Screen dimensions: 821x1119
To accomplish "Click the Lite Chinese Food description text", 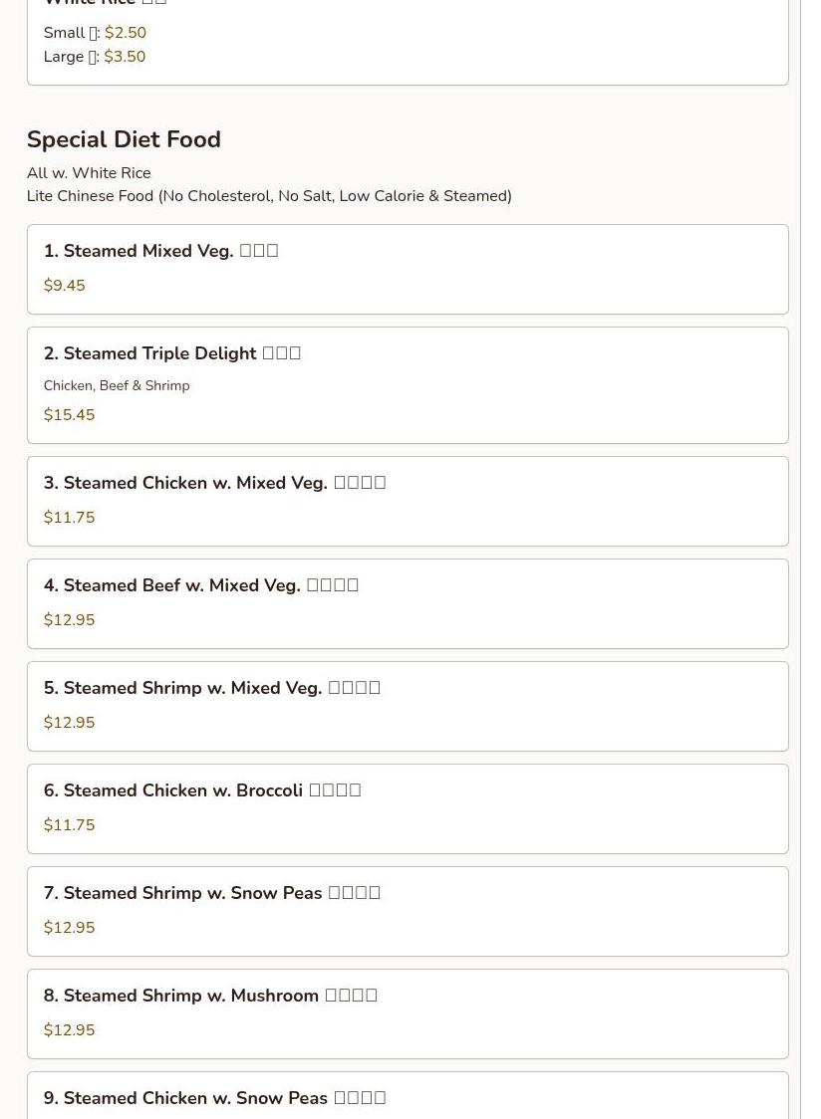I will (269, 195).
